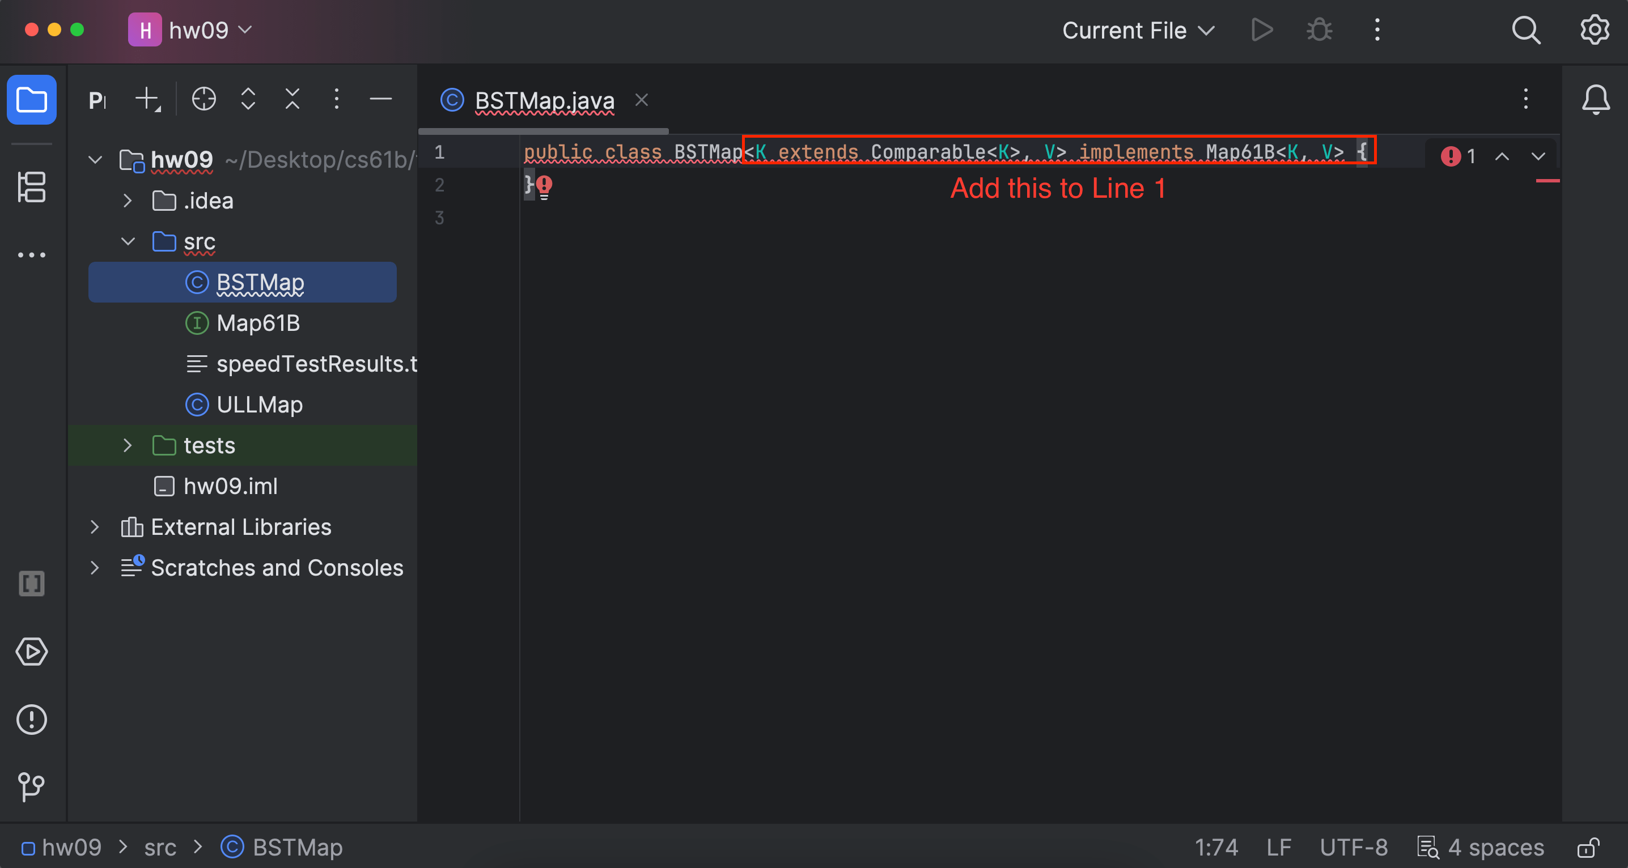This screenshot has width=1628, height=868.
Task: Open IDE Settings via gear icon
Action: (1594, 29)
